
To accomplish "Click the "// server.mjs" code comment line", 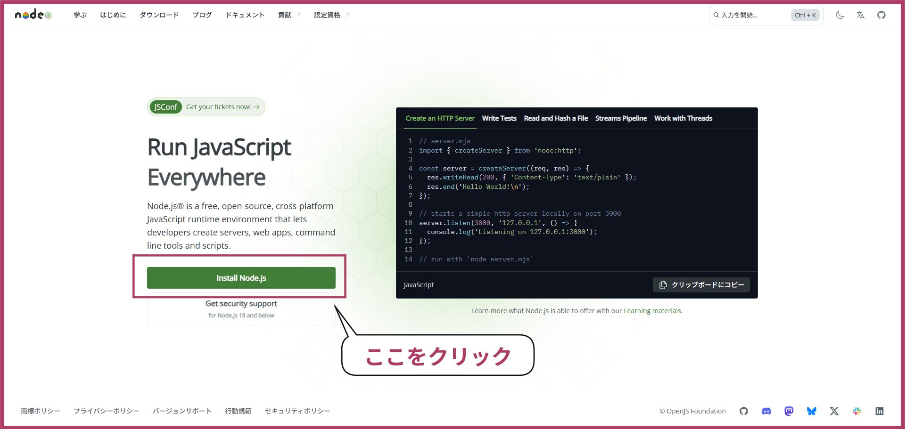I will click(445, 141).
